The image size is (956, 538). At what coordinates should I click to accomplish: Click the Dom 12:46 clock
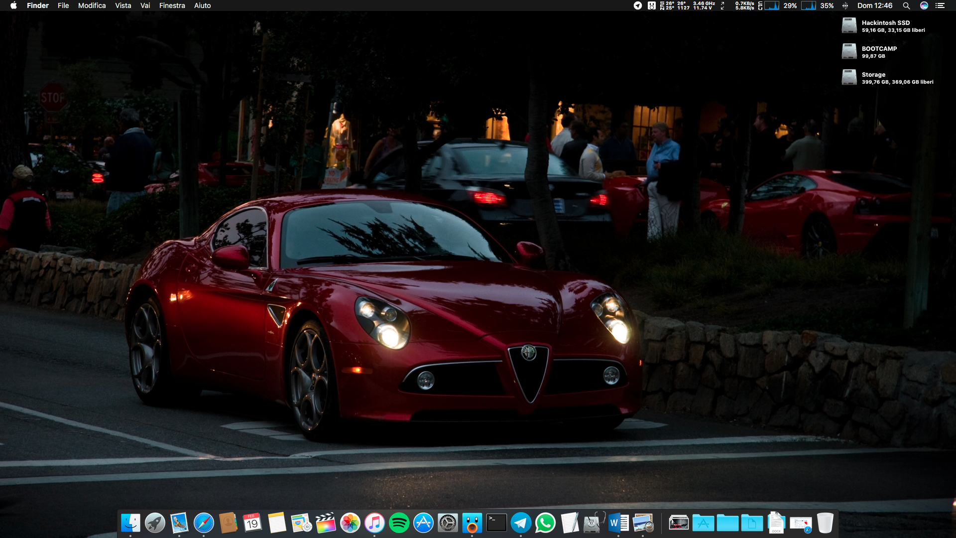tap(875, 5)
